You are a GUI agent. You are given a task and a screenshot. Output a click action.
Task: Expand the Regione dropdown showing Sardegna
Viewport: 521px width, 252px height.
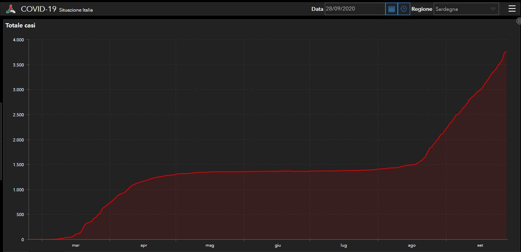(x=463, y=9)
